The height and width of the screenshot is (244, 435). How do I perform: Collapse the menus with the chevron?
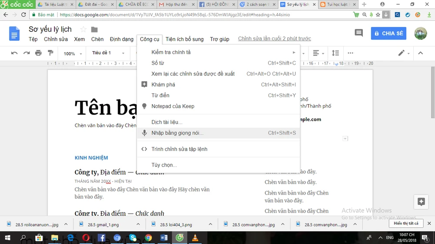coord(420,53)
